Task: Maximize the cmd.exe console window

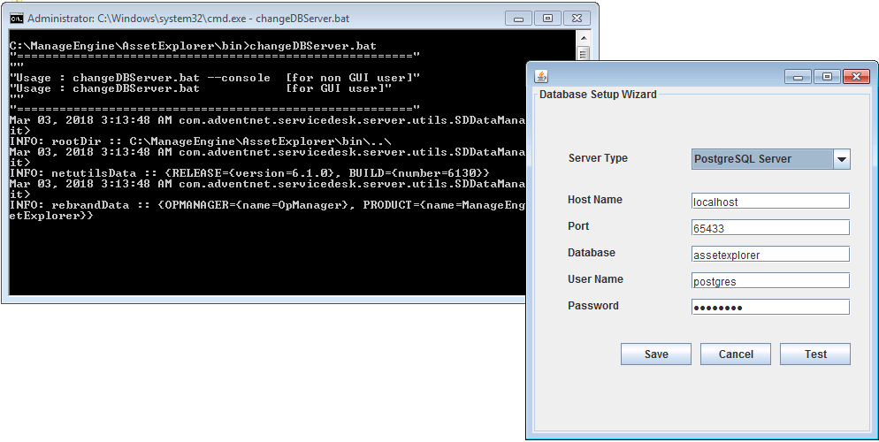Action: [x=547, y=19]
